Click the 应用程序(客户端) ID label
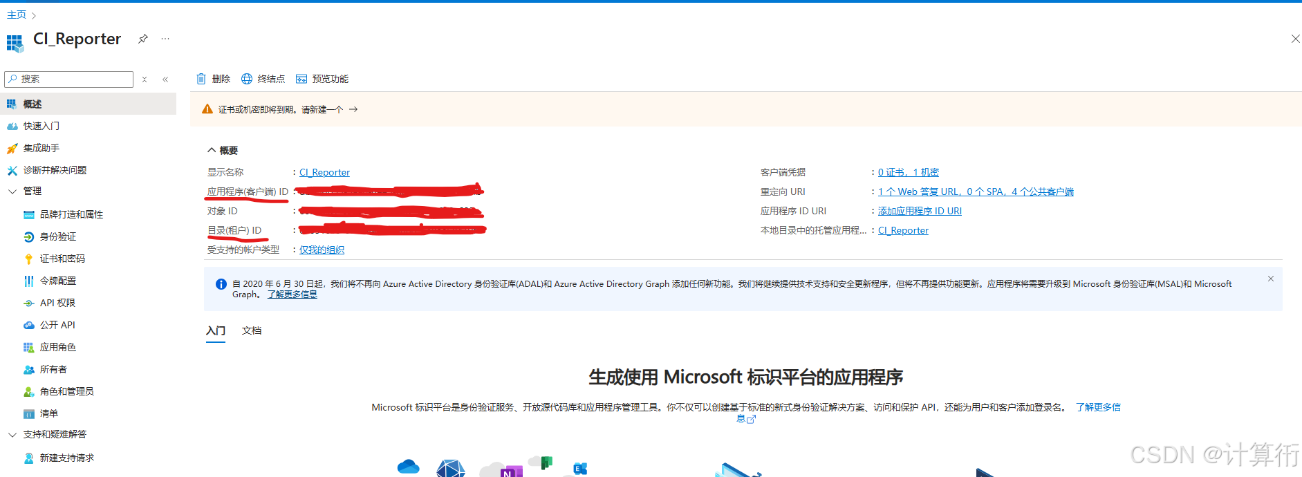 (248, 191)
